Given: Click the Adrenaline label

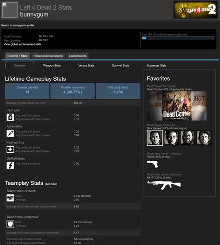Looking at the screenshot, I should pyautogui.click(x=14, y=126).
